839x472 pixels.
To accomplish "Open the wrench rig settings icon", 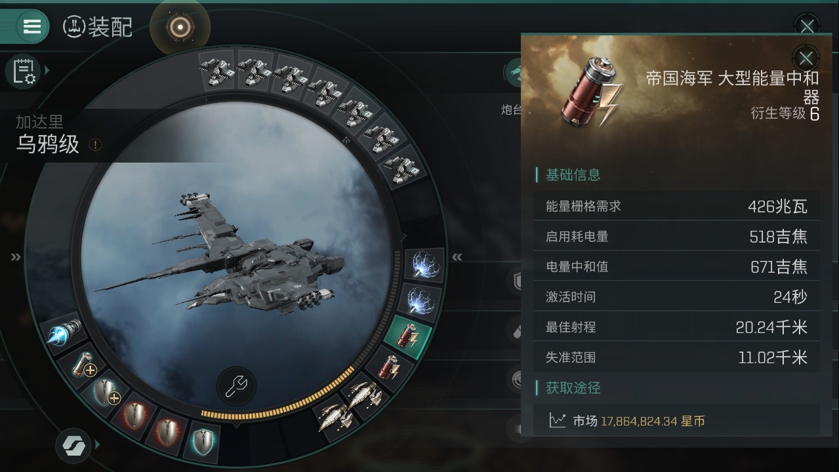I will pyautogui.click(x=235, y=385).
